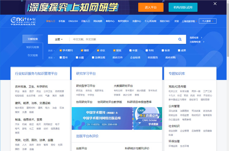Open 手机版 in top navigation

tap(62, 21)
